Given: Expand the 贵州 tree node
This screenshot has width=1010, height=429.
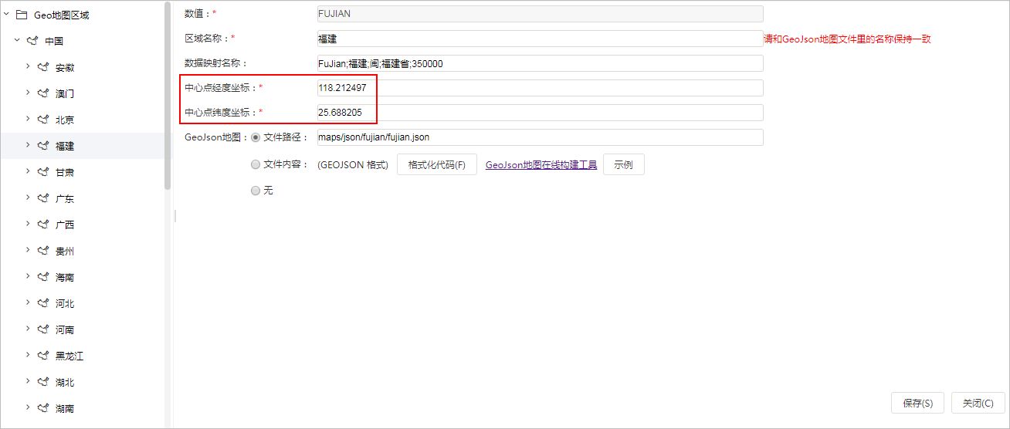Looking at the screenshot, I should tap(28, 250).
